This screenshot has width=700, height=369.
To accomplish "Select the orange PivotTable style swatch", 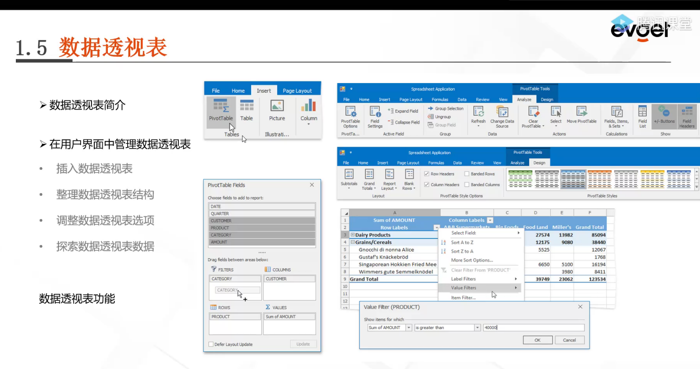I will [x=600, y=179].
